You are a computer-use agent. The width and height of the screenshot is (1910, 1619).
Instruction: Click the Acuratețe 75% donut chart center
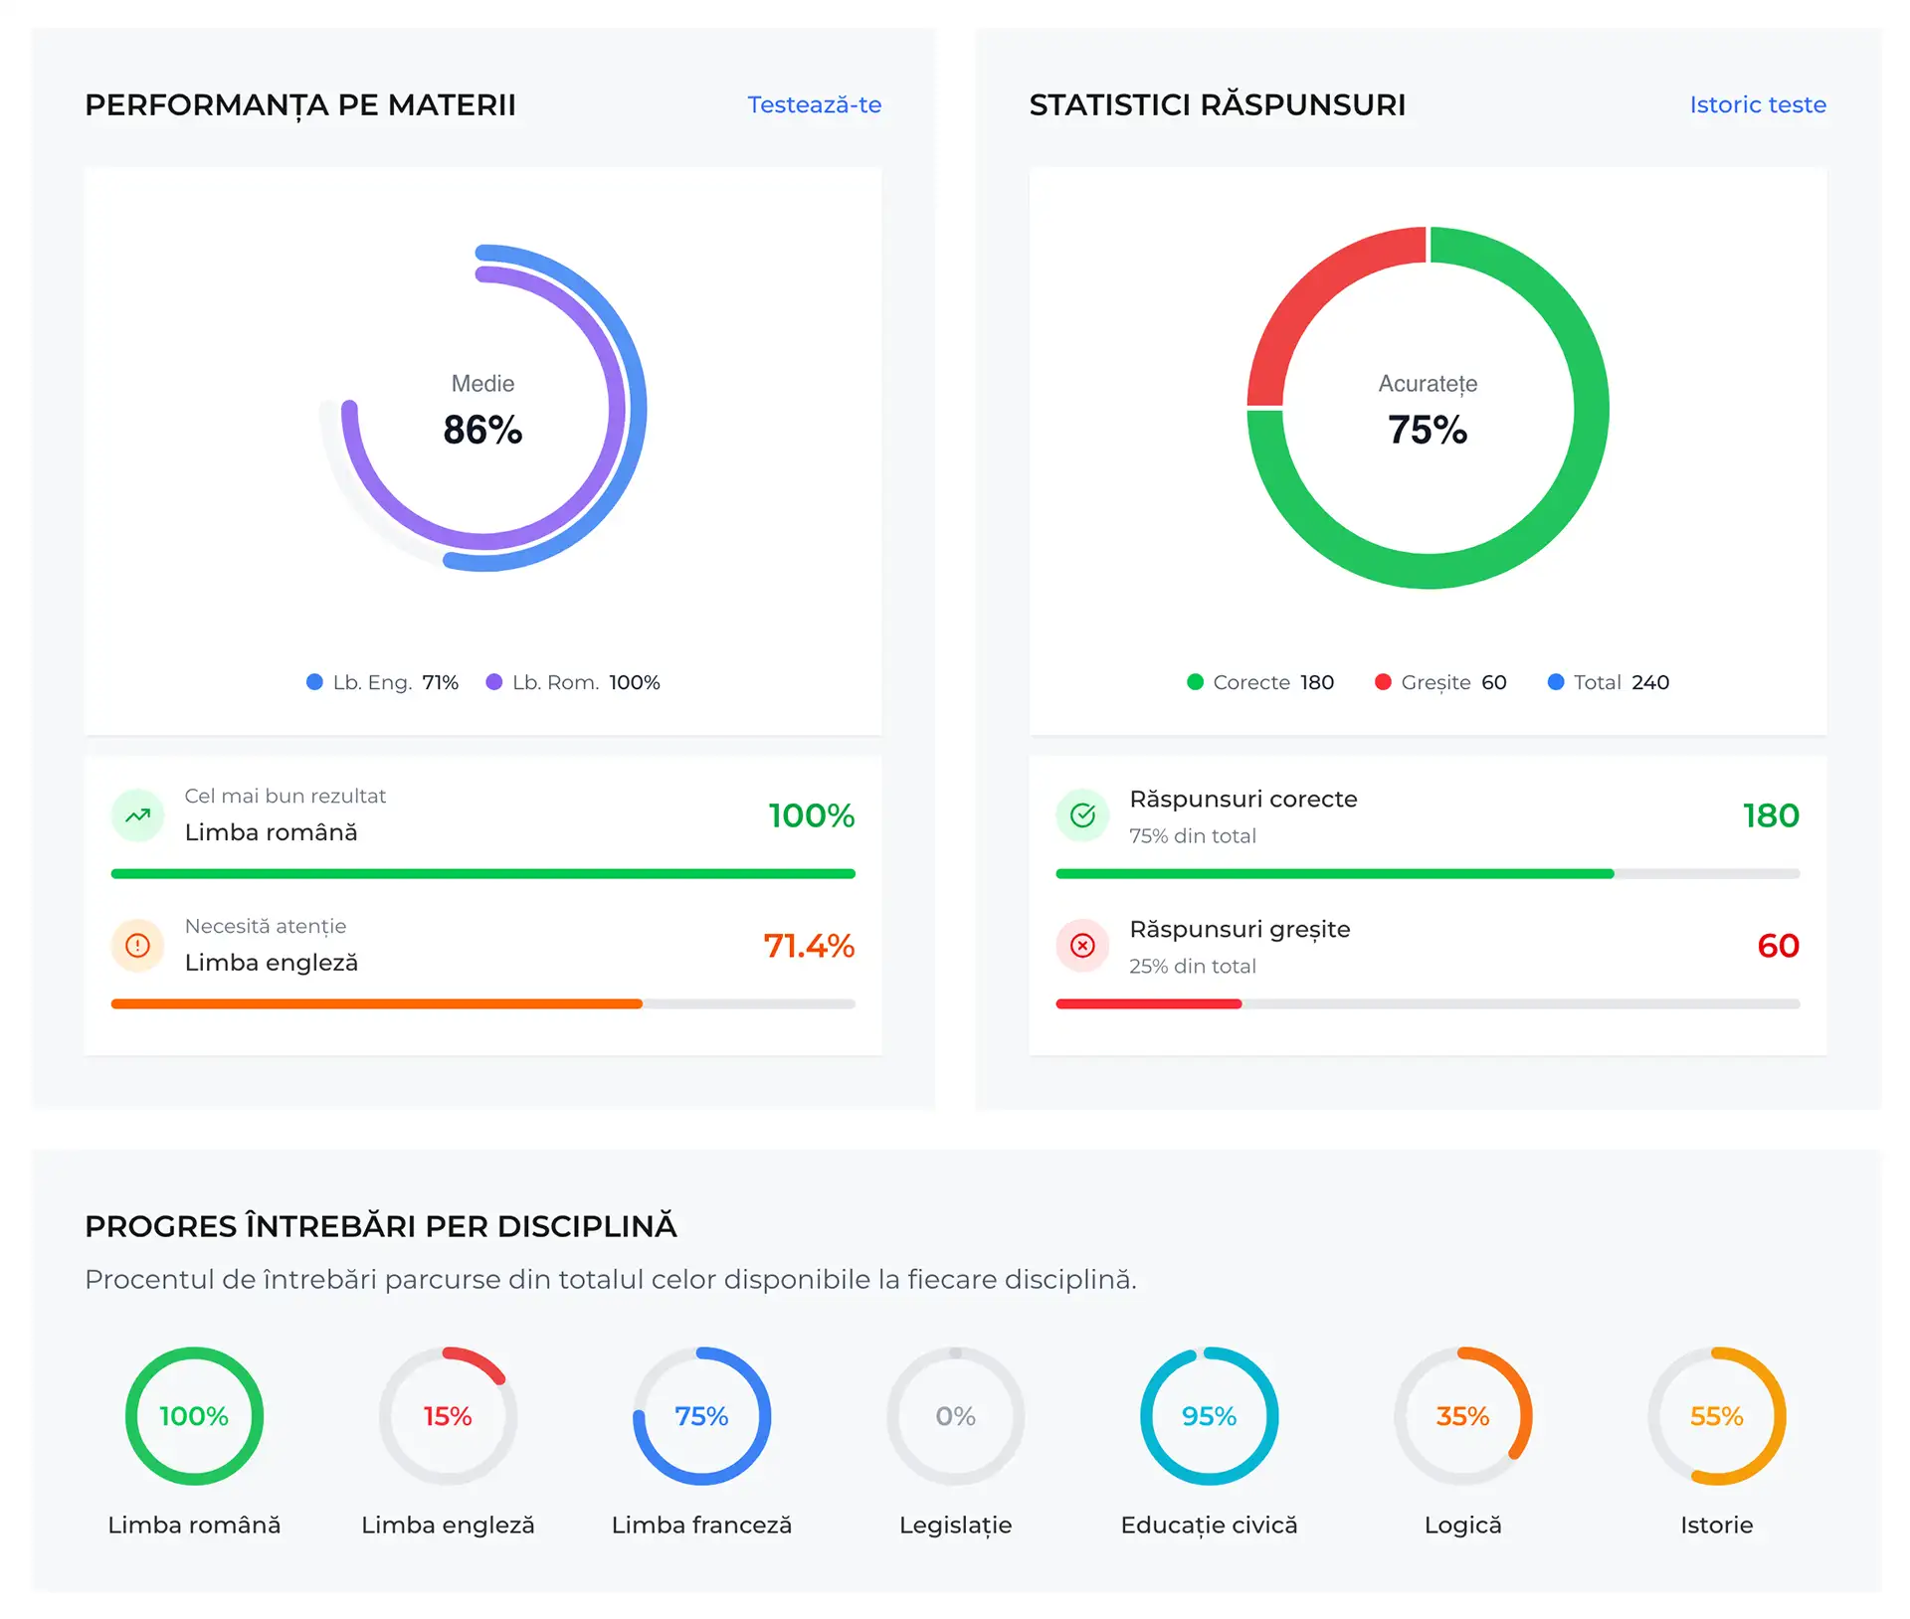click(1428, 411)
